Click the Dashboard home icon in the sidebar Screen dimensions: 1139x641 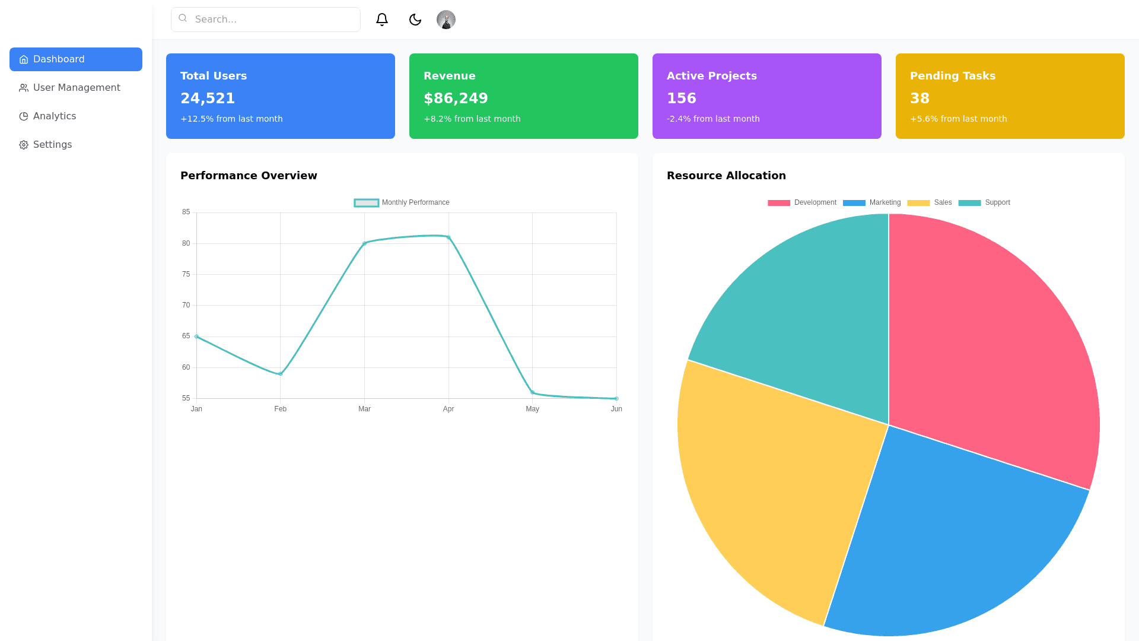(x=24, y=59)
